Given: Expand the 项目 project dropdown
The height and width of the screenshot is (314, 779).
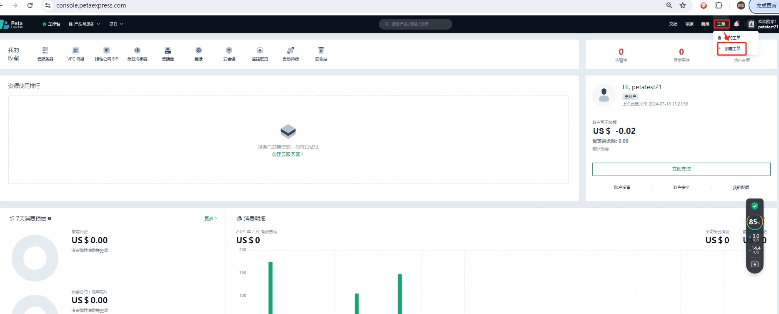Looking at the screenshot, I should [x=116, y=24].
